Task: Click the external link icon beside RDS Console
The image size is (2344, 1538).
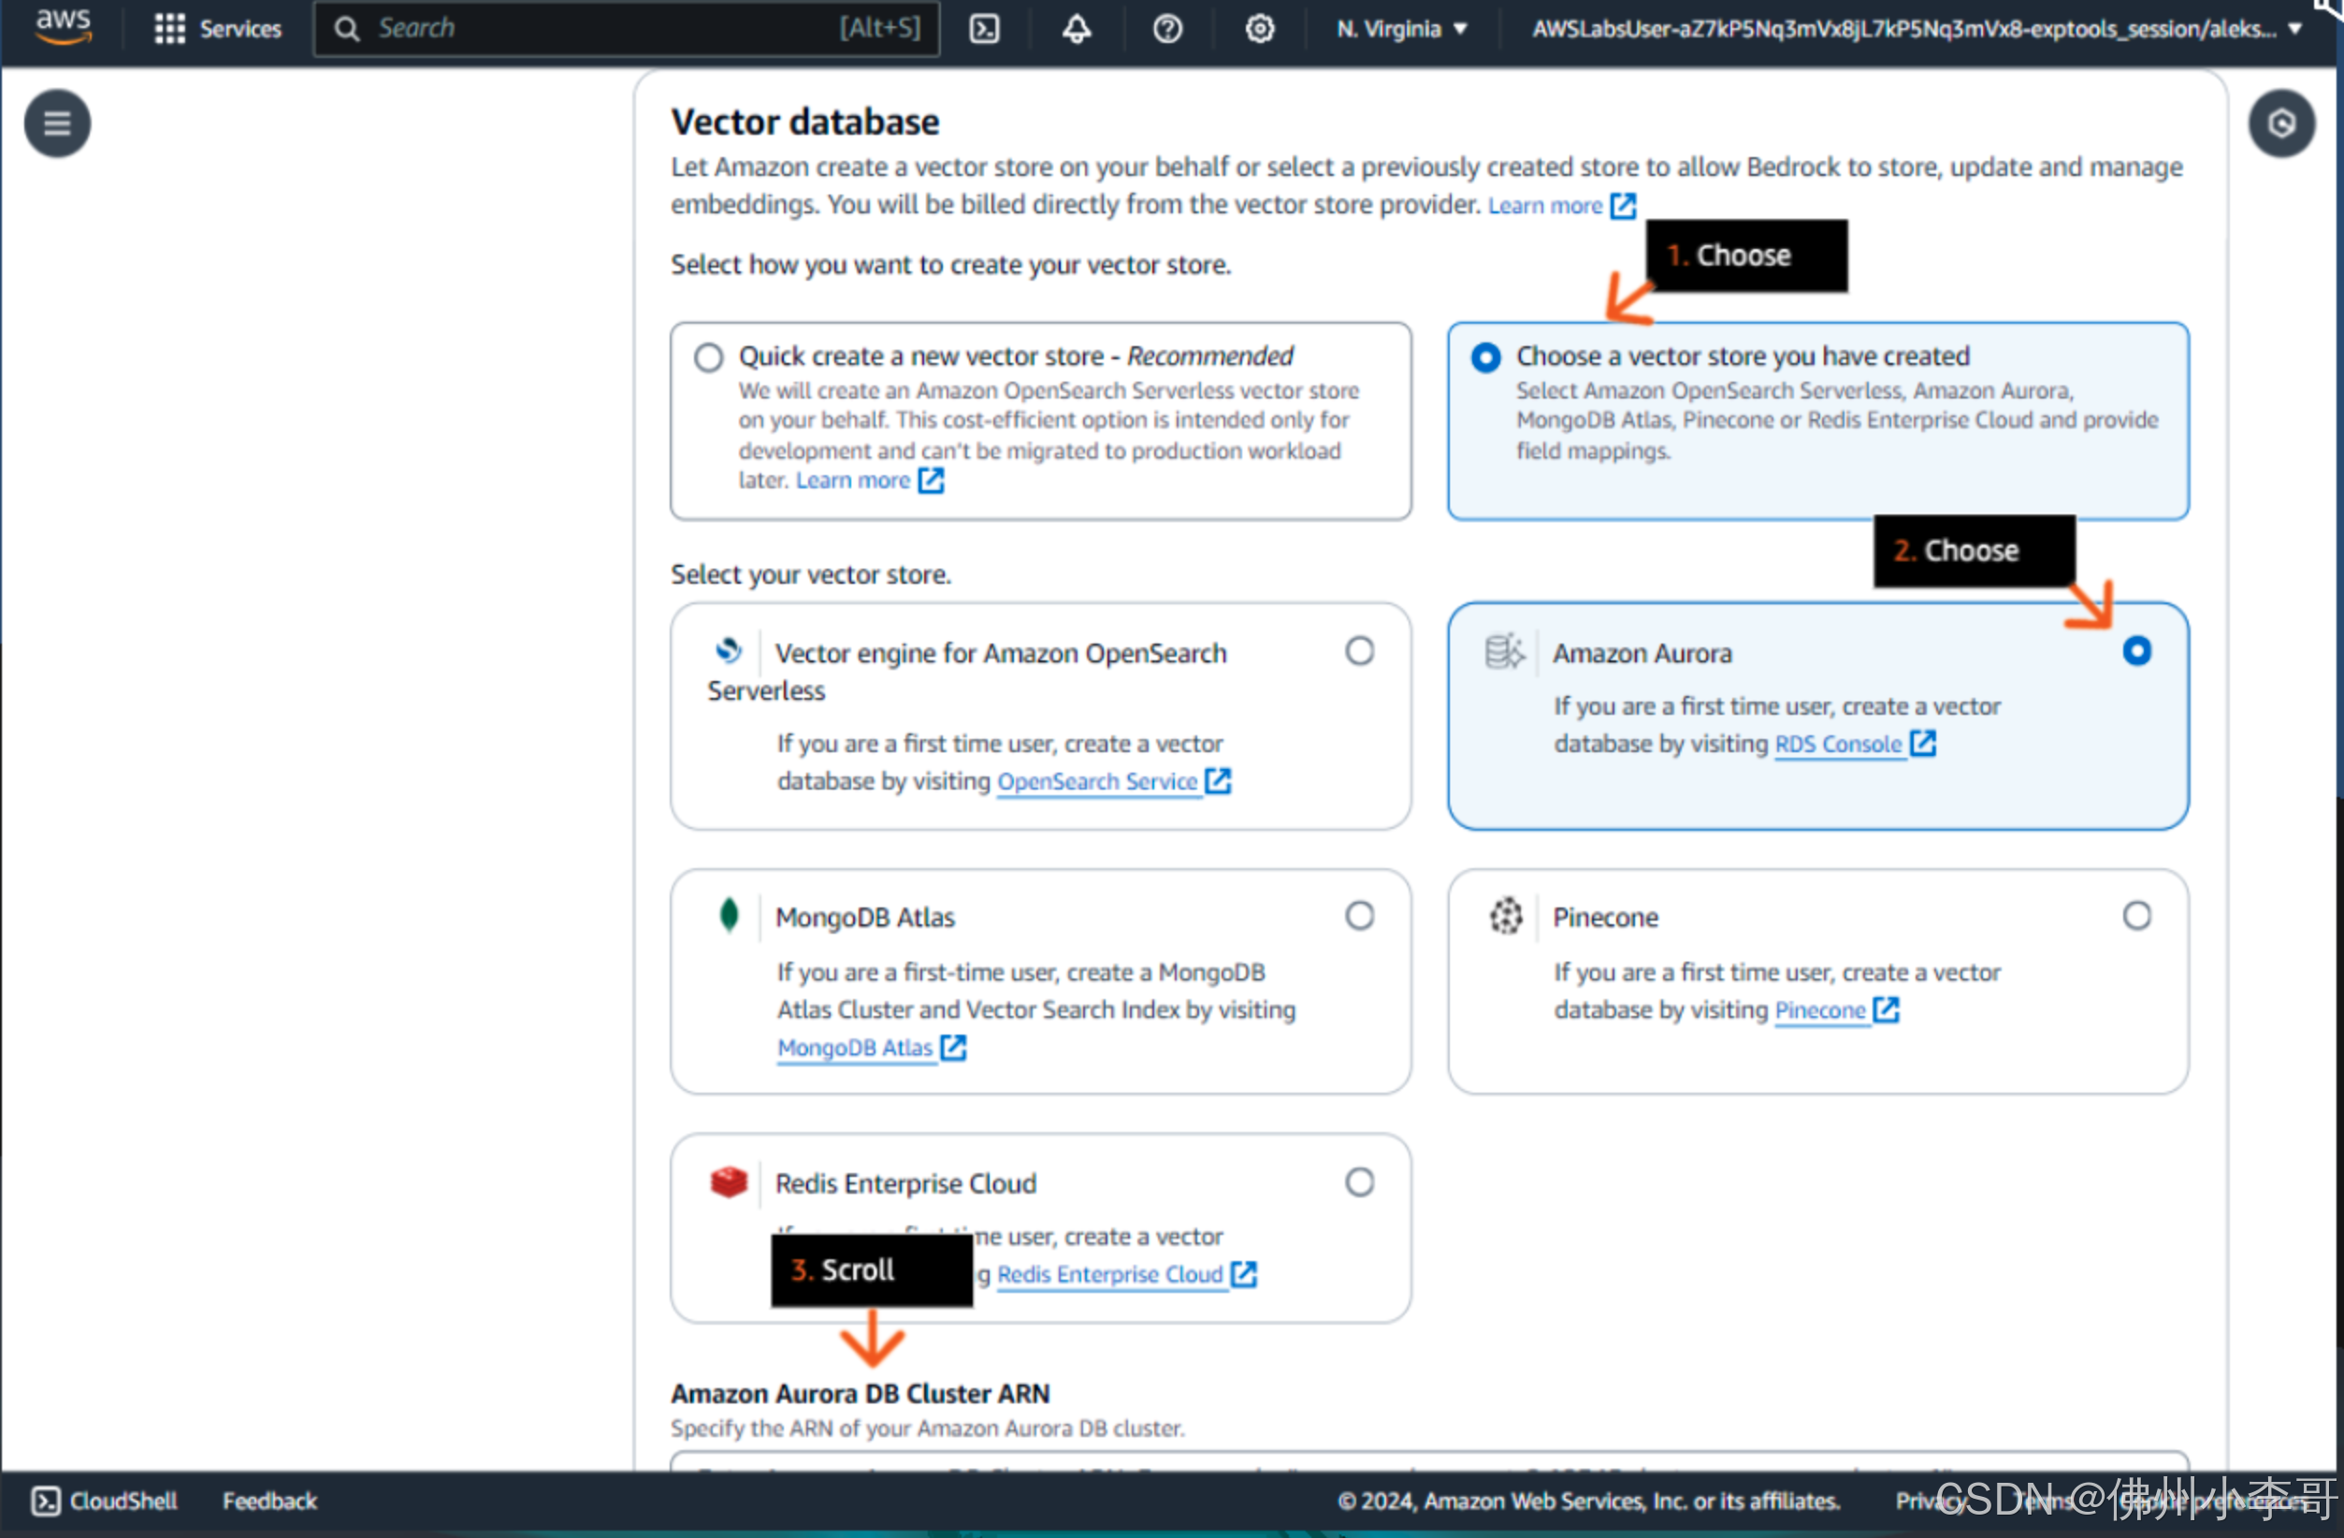Action: [x=1921, y=743]
